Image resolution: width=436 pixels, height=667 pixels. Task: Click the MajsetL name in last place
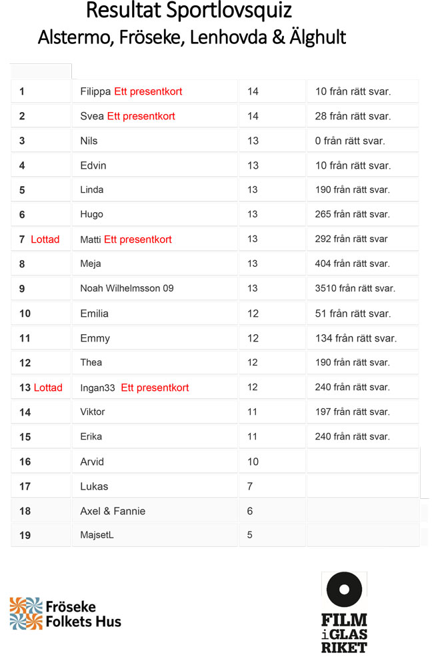[x=97, y=536]
